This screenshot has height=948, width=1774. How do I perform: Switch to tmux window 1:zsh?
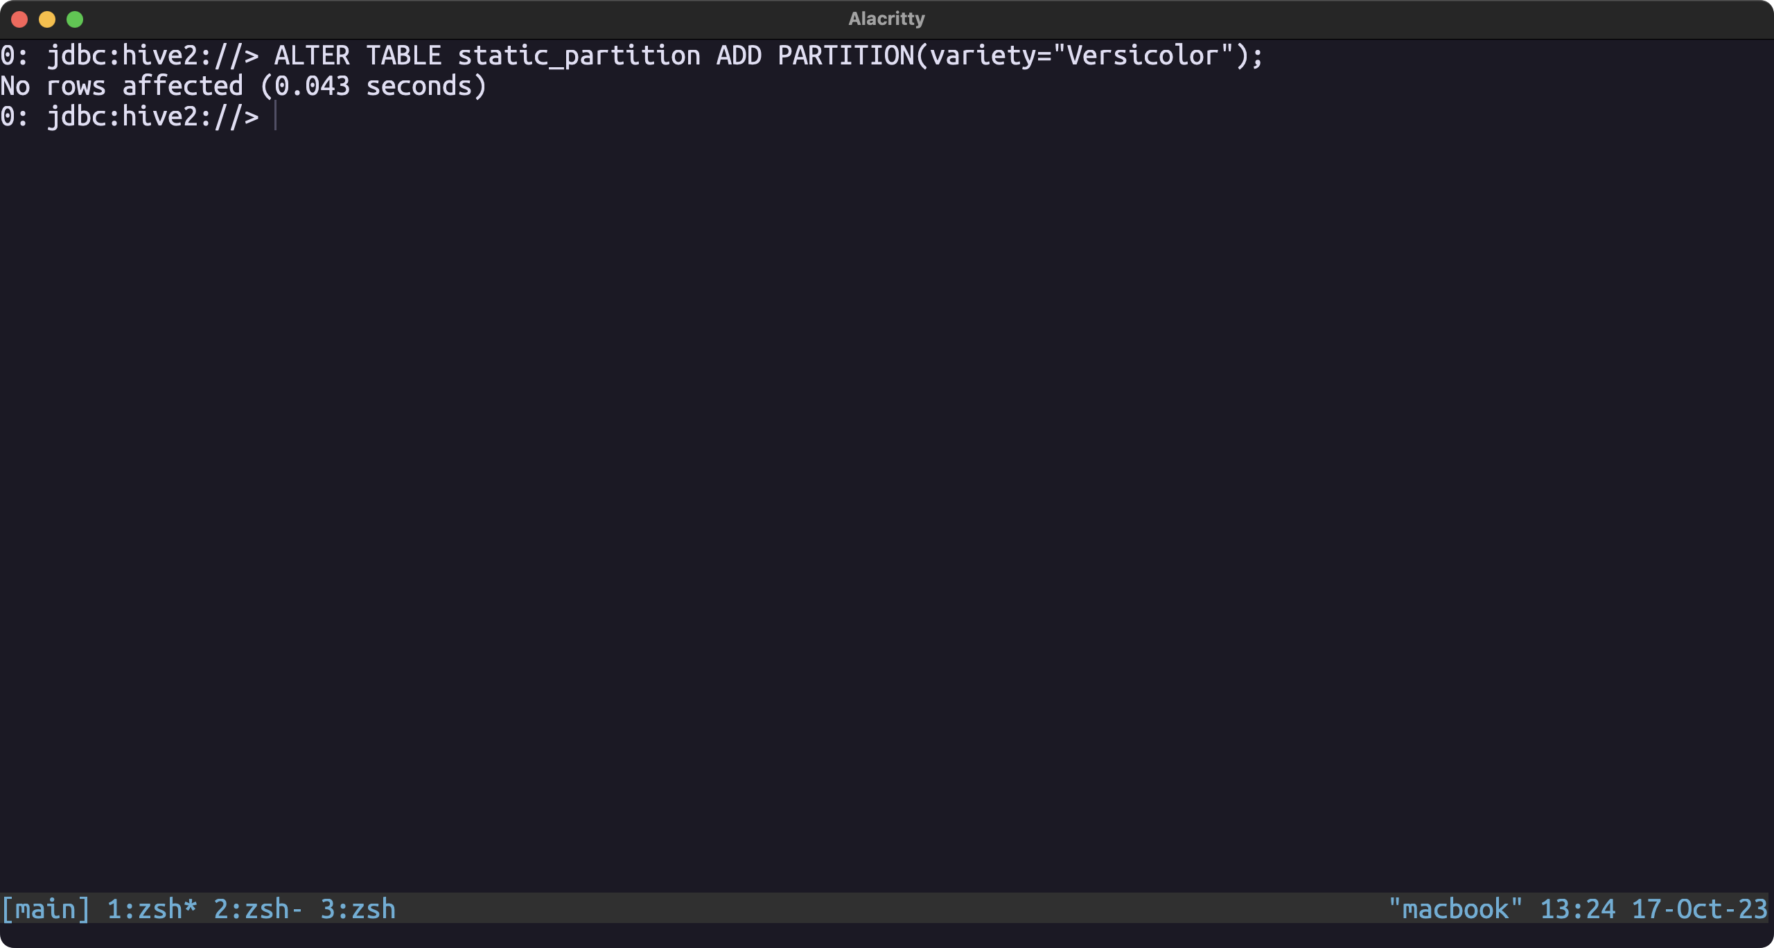[152, 909]
